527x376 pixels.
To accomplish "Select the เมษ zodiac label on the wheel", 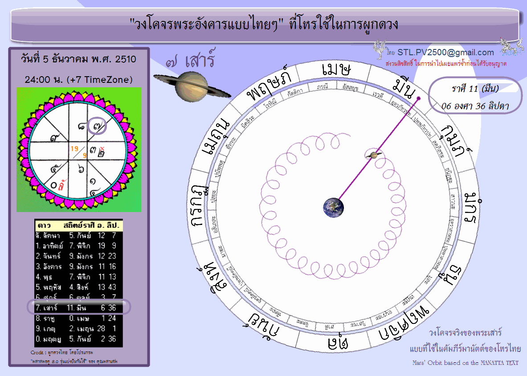I will tap(336, 69).
